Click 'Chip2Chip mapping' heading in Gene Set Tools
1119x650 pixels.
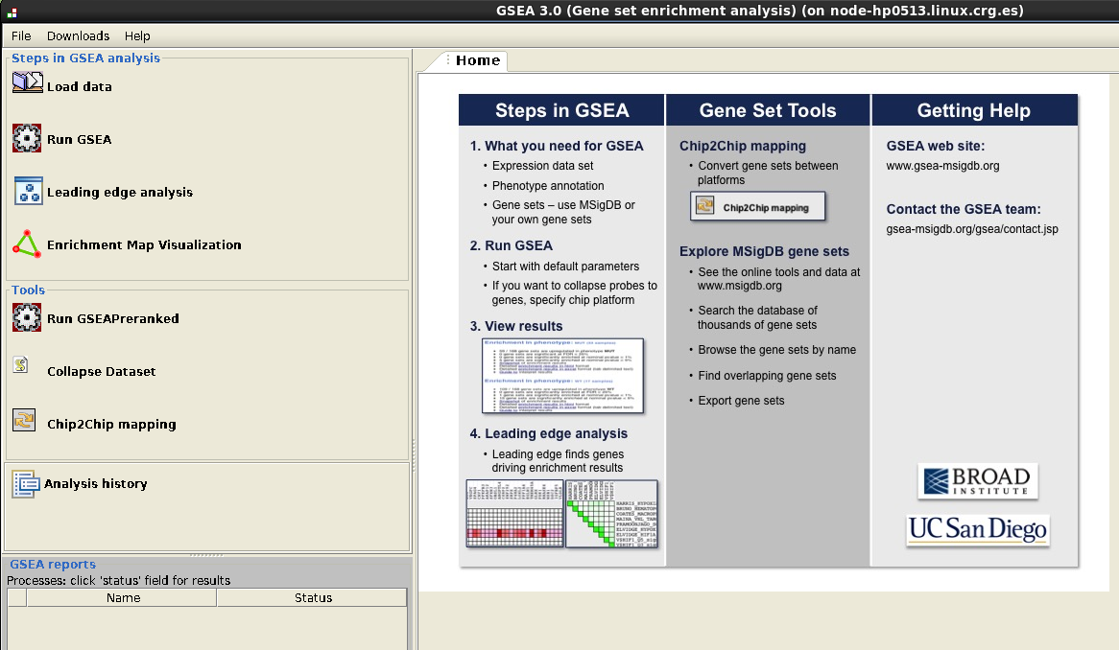(742, 146)
